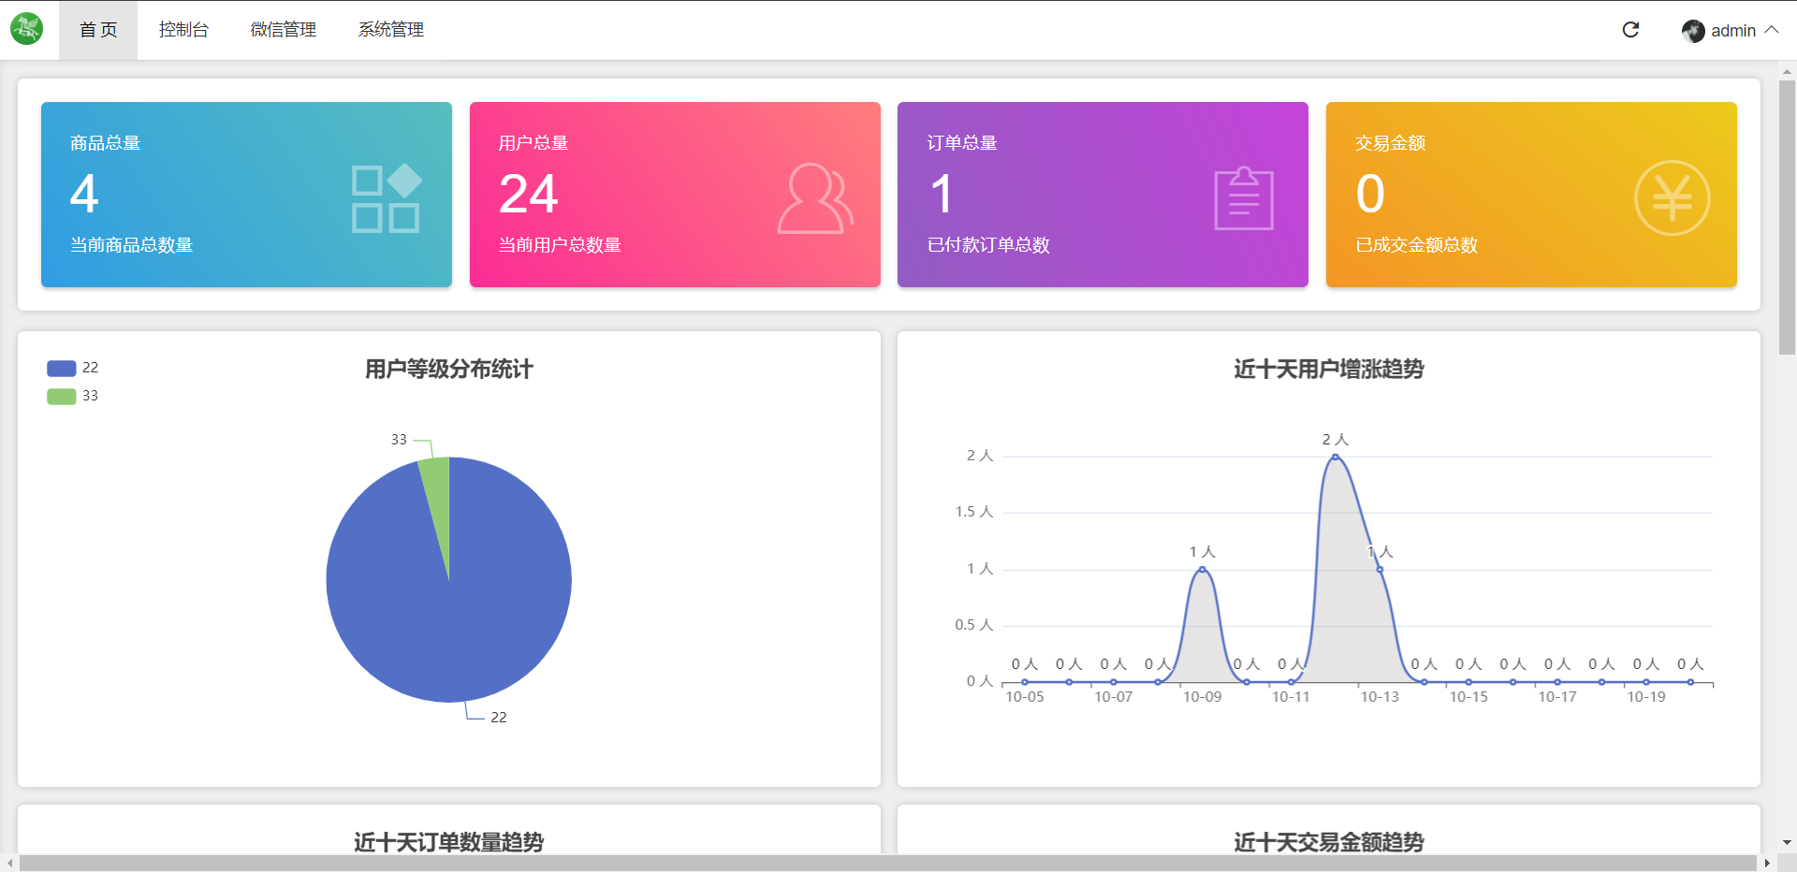Image resolution: width=1797 pixels, height=872 pixels.
Task: Click the 订单总量 value 1
Action: coord(942,194)
